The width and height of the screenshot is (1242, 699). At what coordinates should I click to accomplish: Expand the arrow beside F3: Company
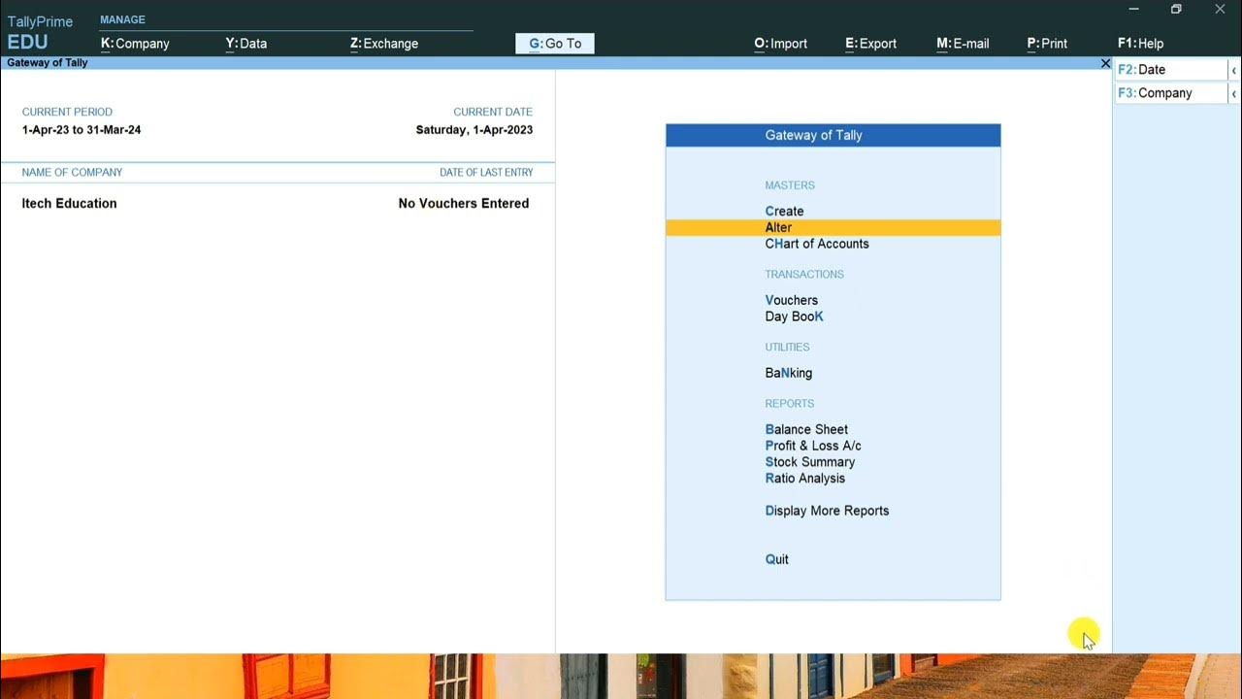pyautogui.click(x=1234, y=93)
